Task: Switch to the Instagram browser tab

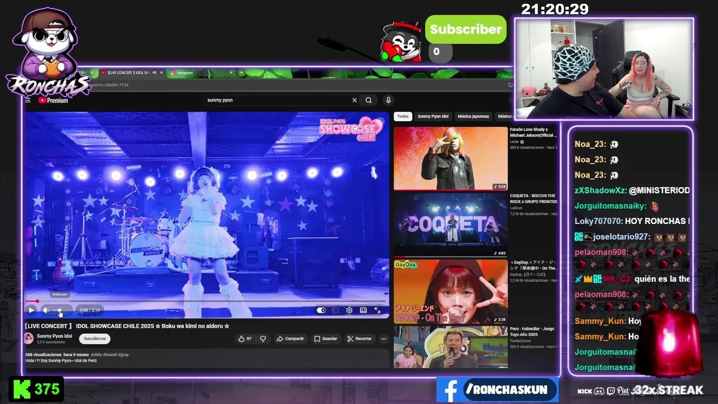Action: click(x=199, y=72)
